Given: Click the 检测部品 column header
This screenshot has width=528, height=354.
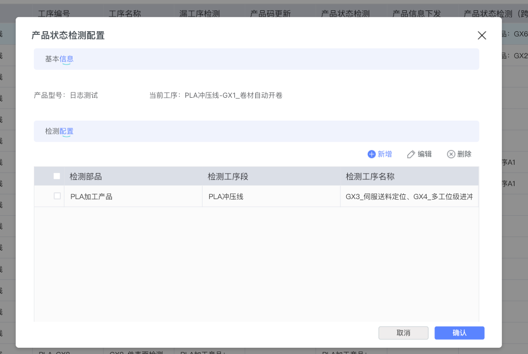Looking at the screenshot, I should 85,177.
